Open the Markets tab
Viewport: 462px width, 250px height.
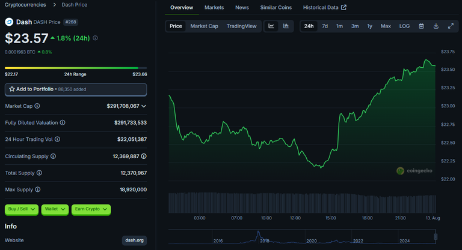click(214, 7)
